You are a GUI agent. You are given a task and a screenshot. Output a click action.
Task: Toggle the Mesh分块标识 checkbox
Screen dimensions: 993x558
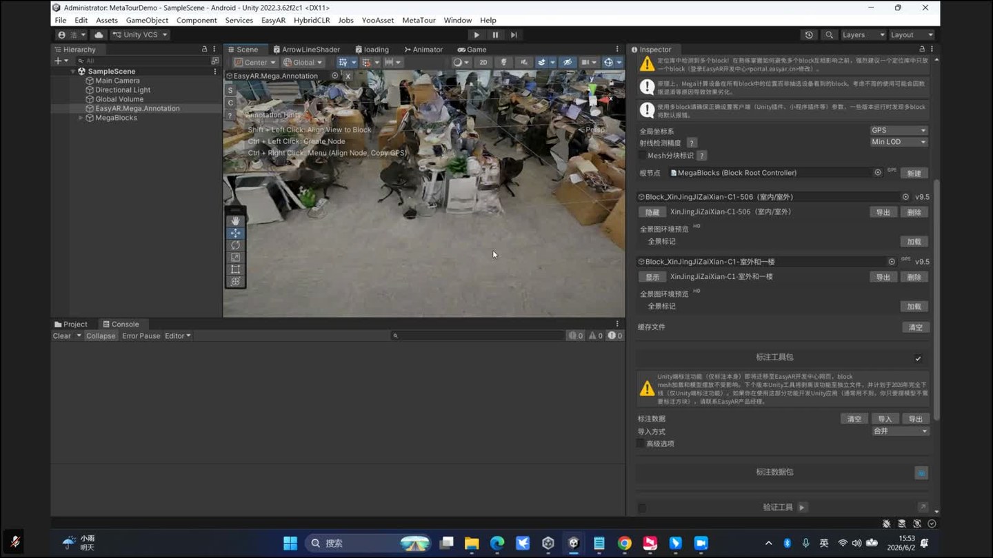642,156
